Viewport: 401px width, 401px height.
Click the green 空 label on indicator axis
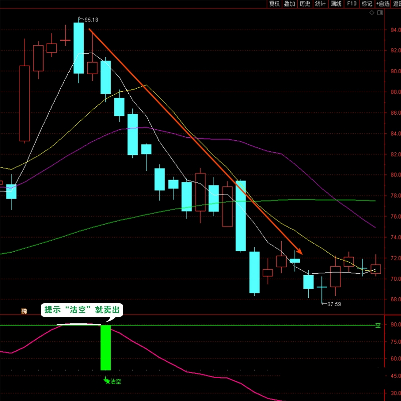pos(378,325)
